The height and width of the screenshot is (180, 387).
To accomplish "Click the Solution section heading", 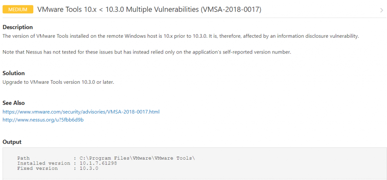I will [x=14, y=73].
